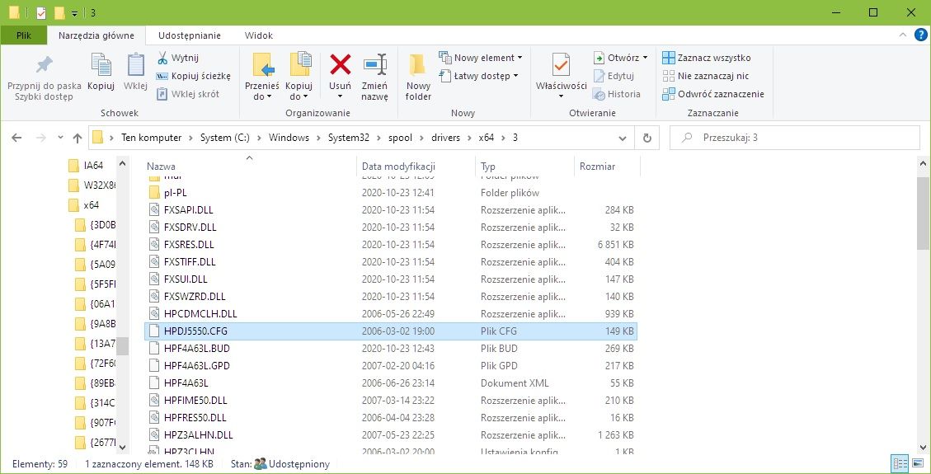Image resolution: width=931 pixels, height=474 pixels.
Task: Sort by Data modyfikacji column
Action: coord(416,167)
